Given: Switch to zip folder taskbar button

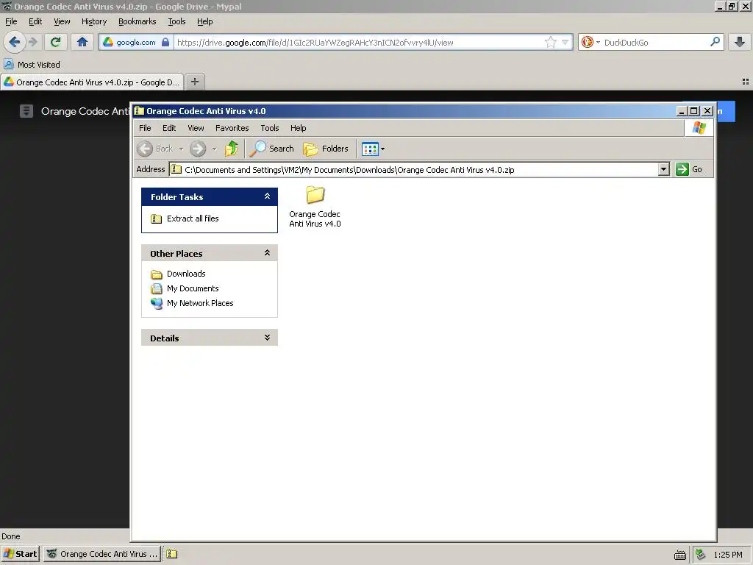Looking at the screenshot, I should click(x=172, y=554).
